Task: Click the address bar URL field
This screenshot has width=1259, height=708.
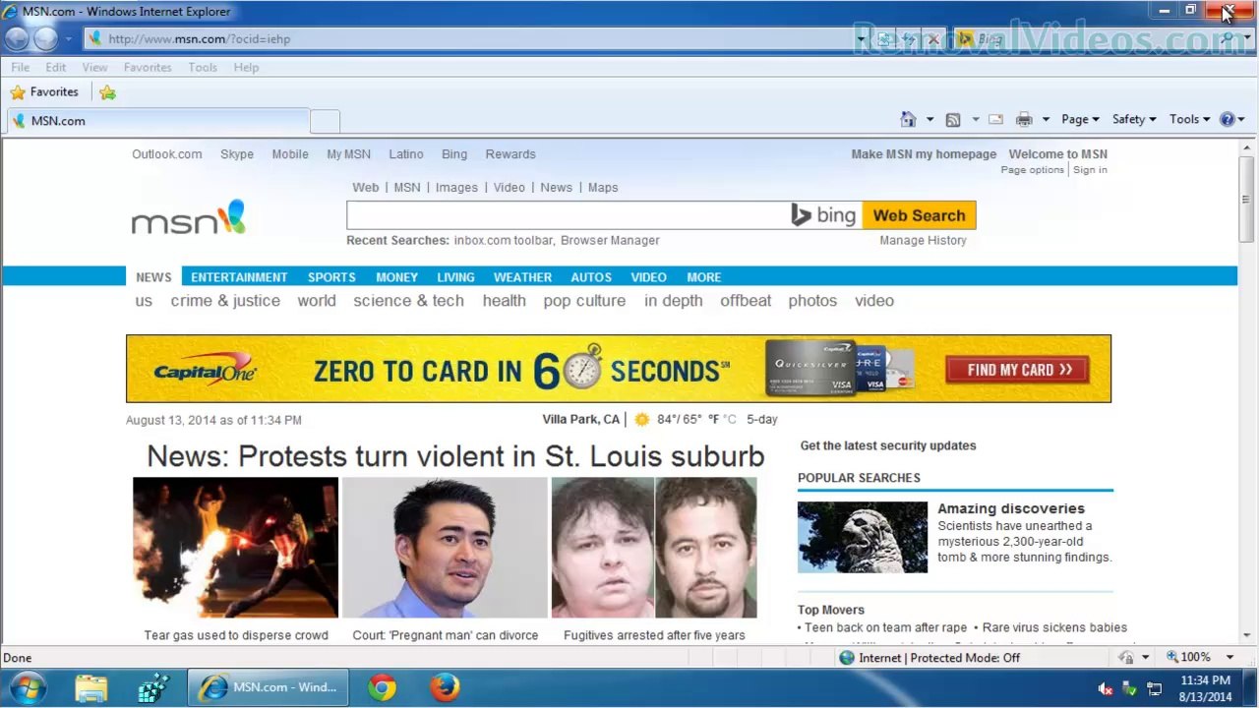Action: pos(467,39)
